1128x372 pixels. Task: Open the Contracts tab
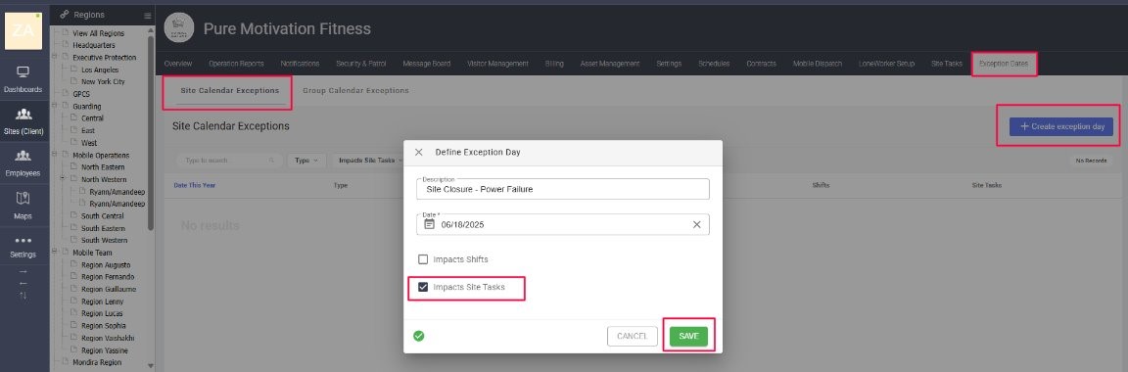[761, 64]
